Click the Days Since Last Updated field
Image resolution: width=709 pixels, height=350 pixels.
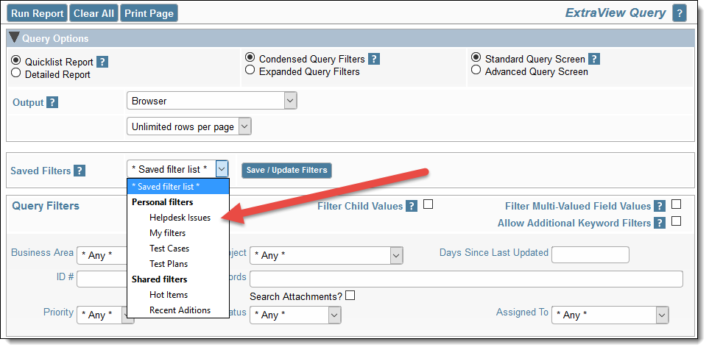pyautogui.click(x=590, y=254)
